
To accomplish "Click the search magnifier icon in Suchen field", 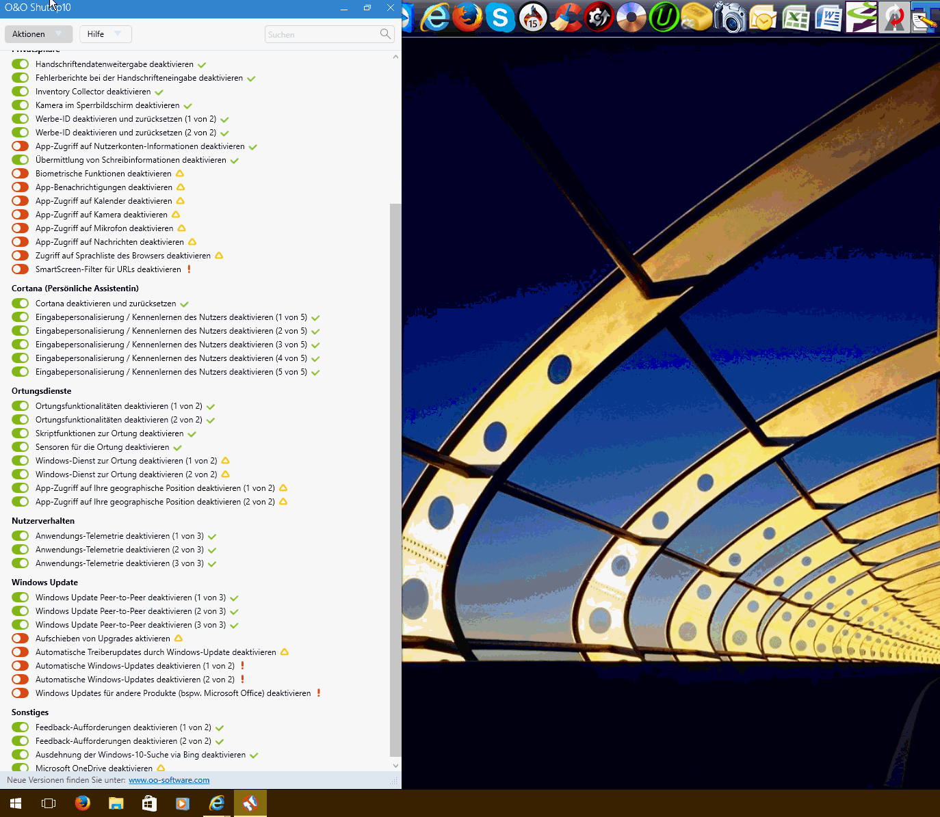I will [385, 34].
